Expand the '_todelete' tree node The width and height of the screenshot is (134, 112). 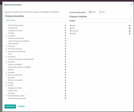(6, 36)
